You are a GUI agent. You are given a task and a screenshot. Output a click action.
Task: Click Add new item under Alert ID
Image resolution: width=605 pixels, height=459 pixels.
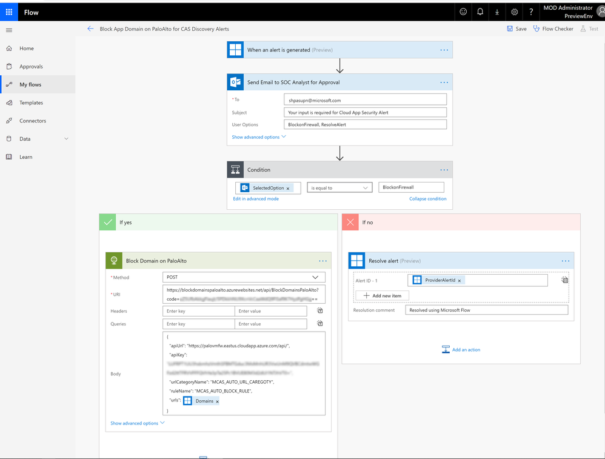382,296
